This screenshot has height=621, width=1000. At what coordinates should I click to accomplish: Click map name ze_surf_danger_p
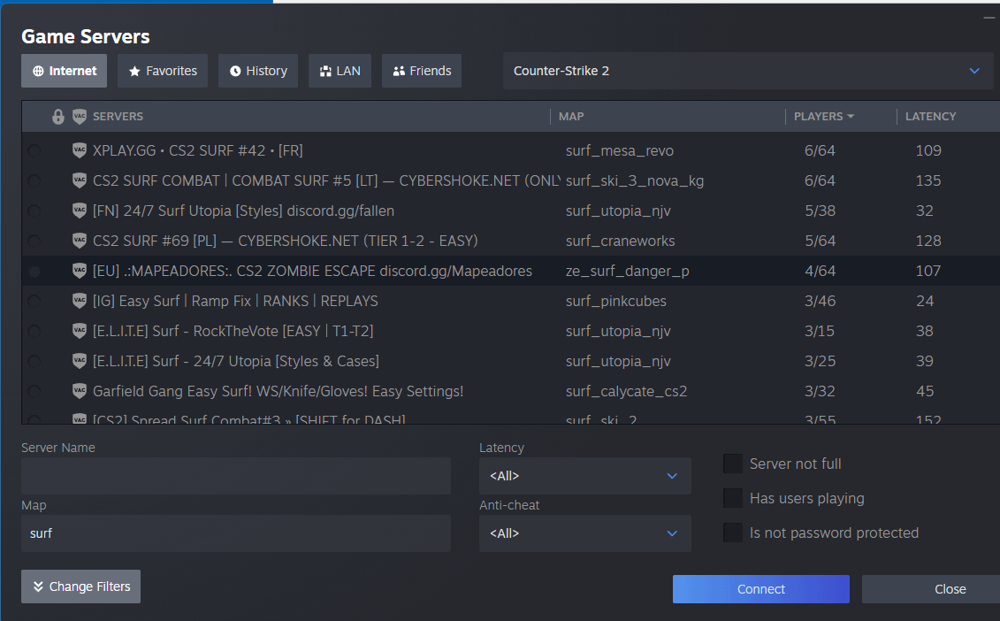[628, 272]
